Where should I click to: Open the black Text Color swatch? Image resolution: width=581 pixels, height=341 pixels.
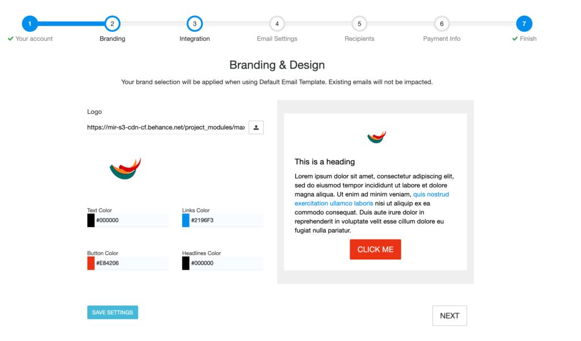coord(91,220)
